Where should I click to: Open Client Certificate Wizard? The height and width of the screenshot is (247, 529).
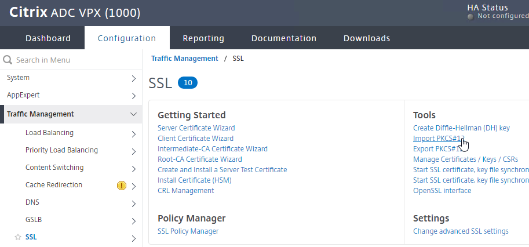click(x=195, y=139)
